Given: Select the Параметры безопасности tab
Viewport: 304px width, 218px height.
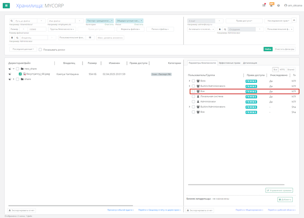Looking at the screenshot, I should 202,63.
